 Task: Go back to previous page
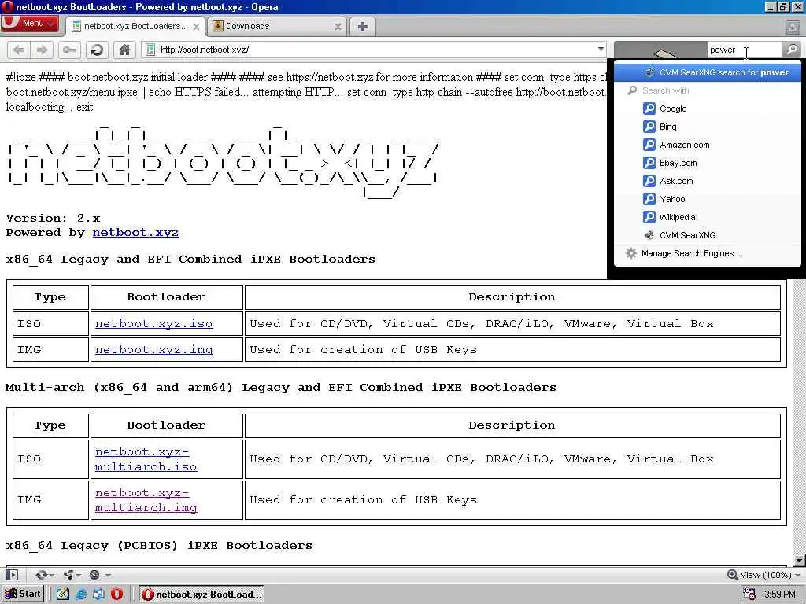18,50
